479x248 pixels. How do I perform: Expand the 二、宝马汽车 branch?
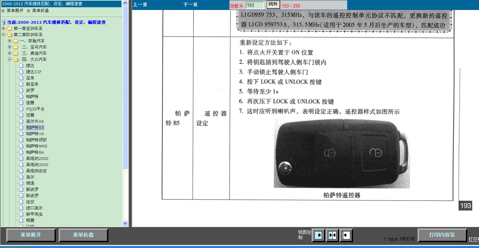point(10,47)
